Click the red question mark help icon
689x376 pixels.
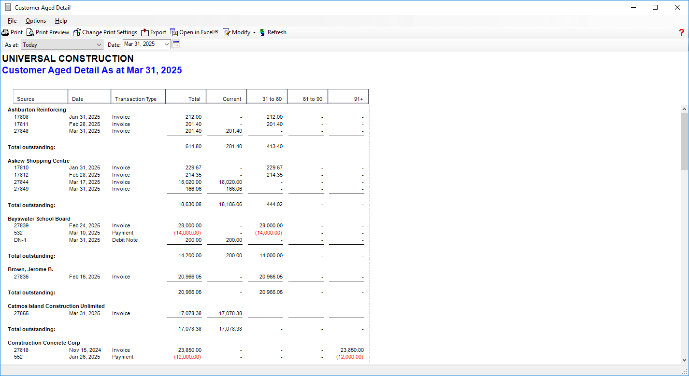[682, 33]
